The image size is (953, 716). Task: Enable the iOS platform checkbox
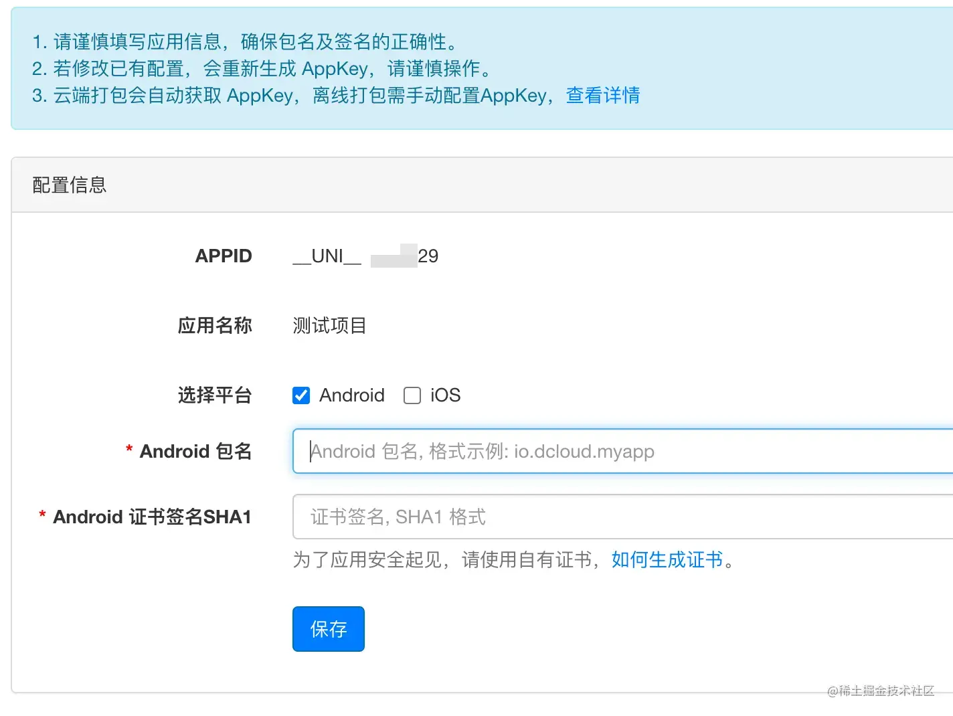pos(412,395)
